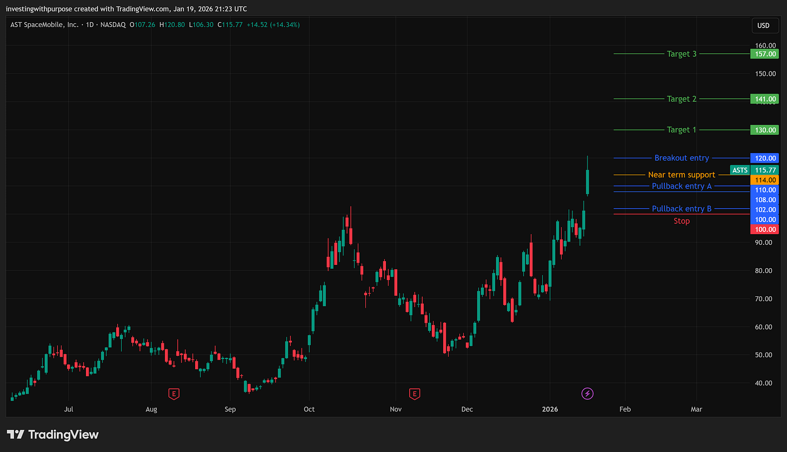Click the purple lightning event icon
The height and width of the screenshot is (452, 787).
tap(587, 394)
